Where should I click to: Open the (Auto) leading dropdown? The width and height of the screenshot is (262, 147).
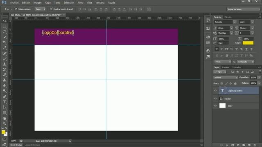[252, 28]
